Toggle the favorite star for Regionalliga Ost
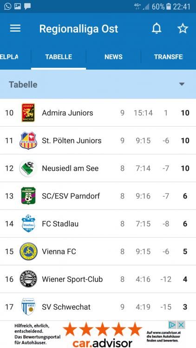This screenshot has height=348, width=196. (x=183, y=28)
